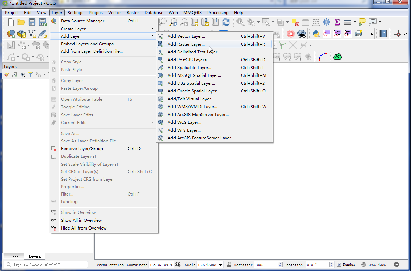Choose Add WMS/WMTS Layer
Image resolution: width=411 pixels, height=271 pixels.
(x=214, y=106)
